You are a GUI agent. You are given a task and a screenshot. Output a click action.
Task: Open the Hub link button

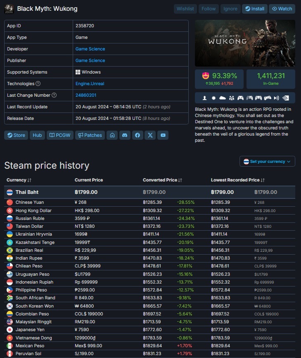(37, 135)
